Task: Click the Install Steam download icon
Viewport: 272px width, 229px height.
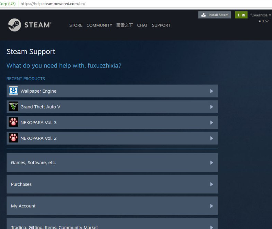Action: pyautogui.click(x=204, y=15)
